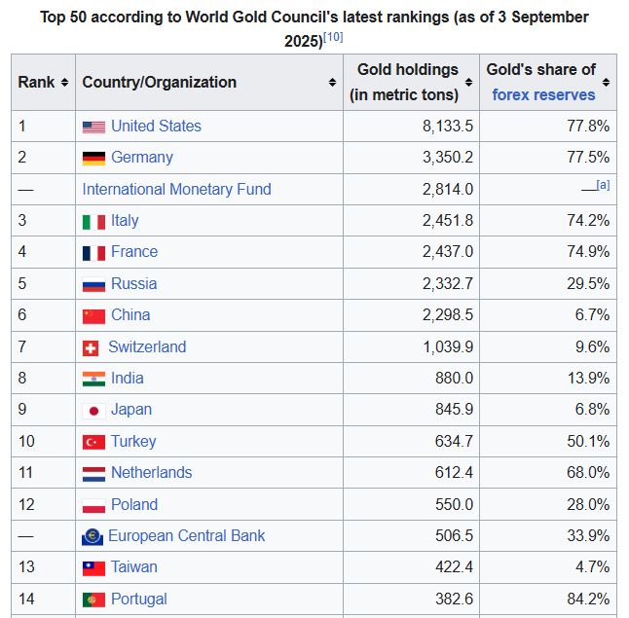Select the 845.9 gold holdings value
Viewport: 629px width, 618px height.
(454, 410)
